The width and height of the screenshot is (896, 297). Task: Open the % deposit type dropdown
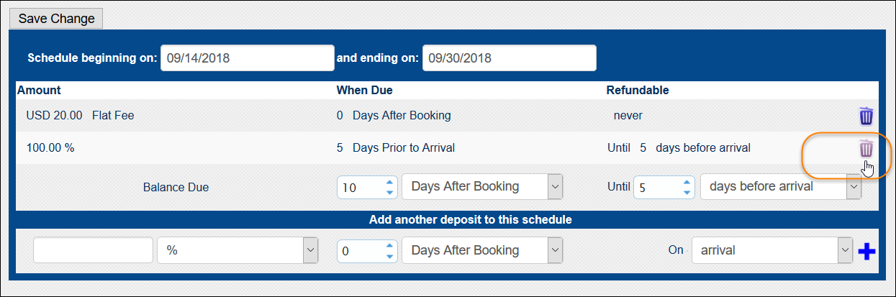[x=237, y=250]
